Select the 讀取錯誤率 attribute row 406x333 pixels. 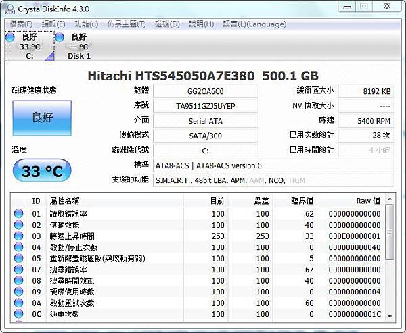tap(198, 214)
